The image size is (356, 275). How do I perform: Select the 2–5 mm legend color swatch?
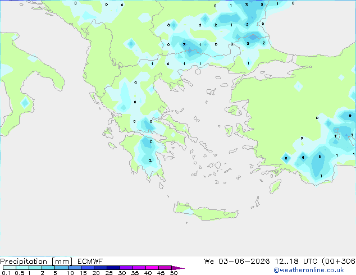[x=48, y=268]
